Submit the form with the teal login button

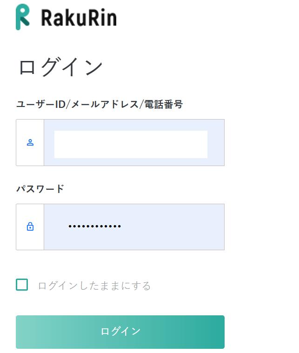(120, 332)
